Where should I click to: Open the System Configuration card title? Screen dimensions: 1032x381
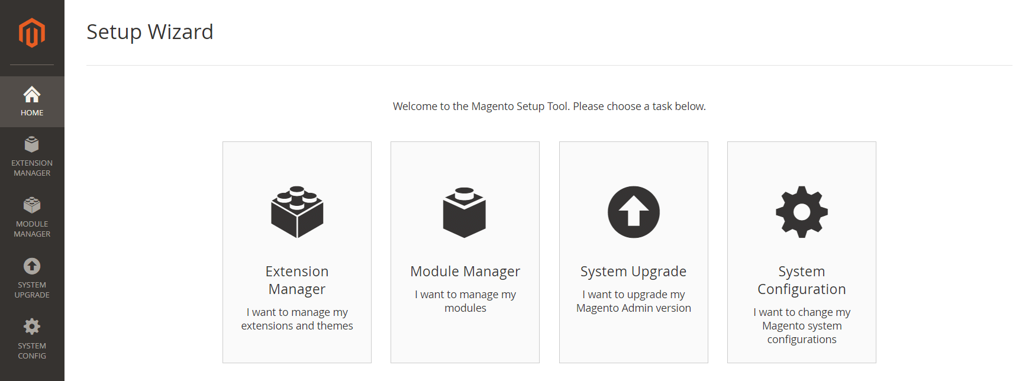(x=801, y=280)
